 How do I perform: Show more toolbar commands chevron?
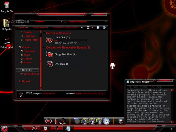click(82, 27)
